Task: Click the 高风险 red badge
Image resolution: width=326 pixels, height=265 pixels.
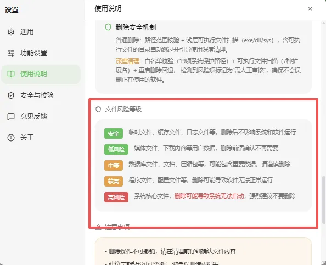Action: coord(116,197)
